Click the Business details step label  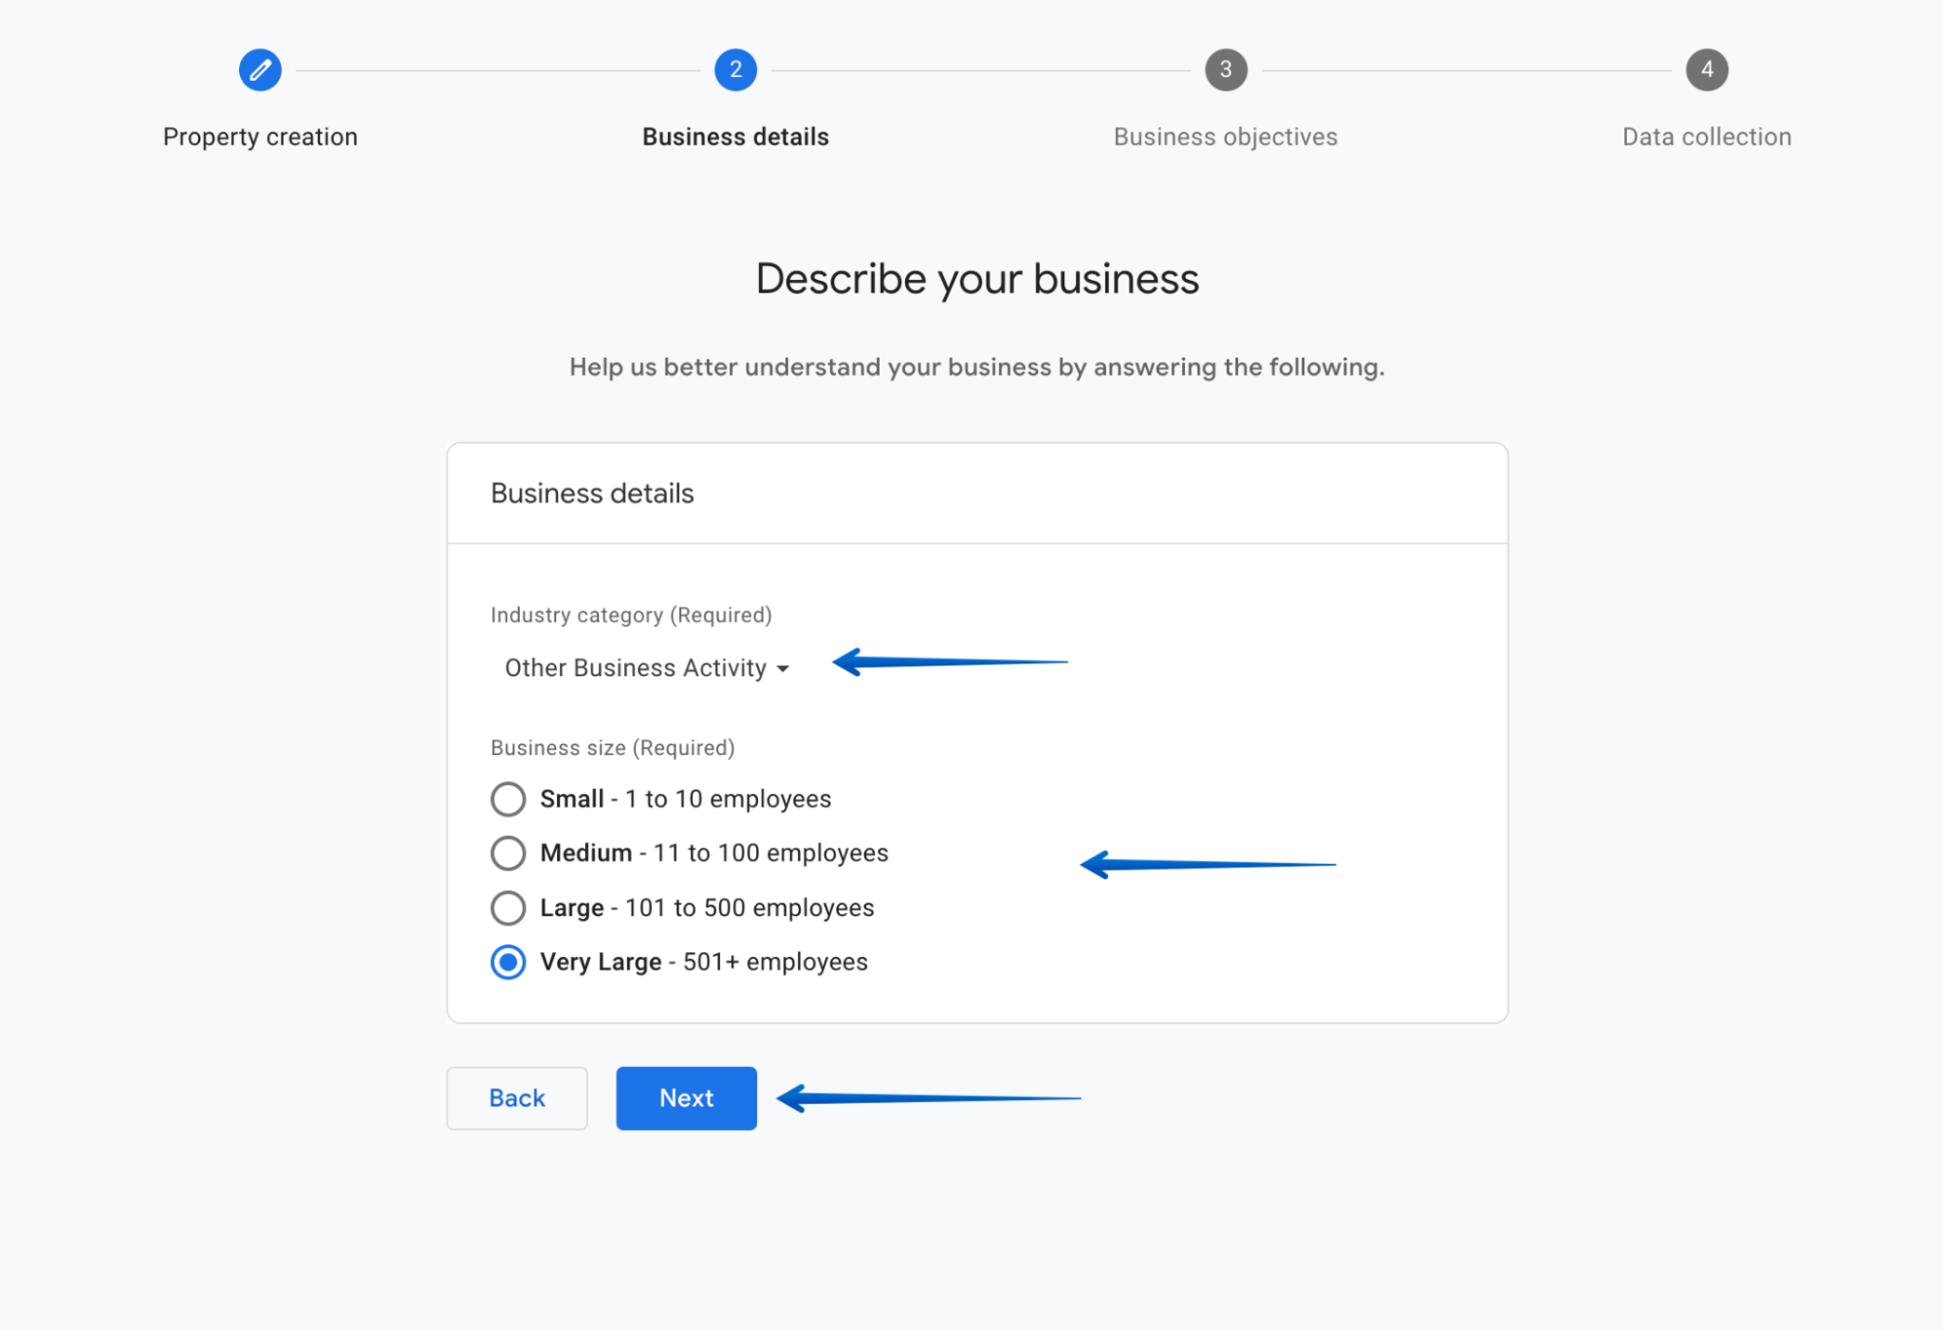pyautogui.click(x=735, y=136)
